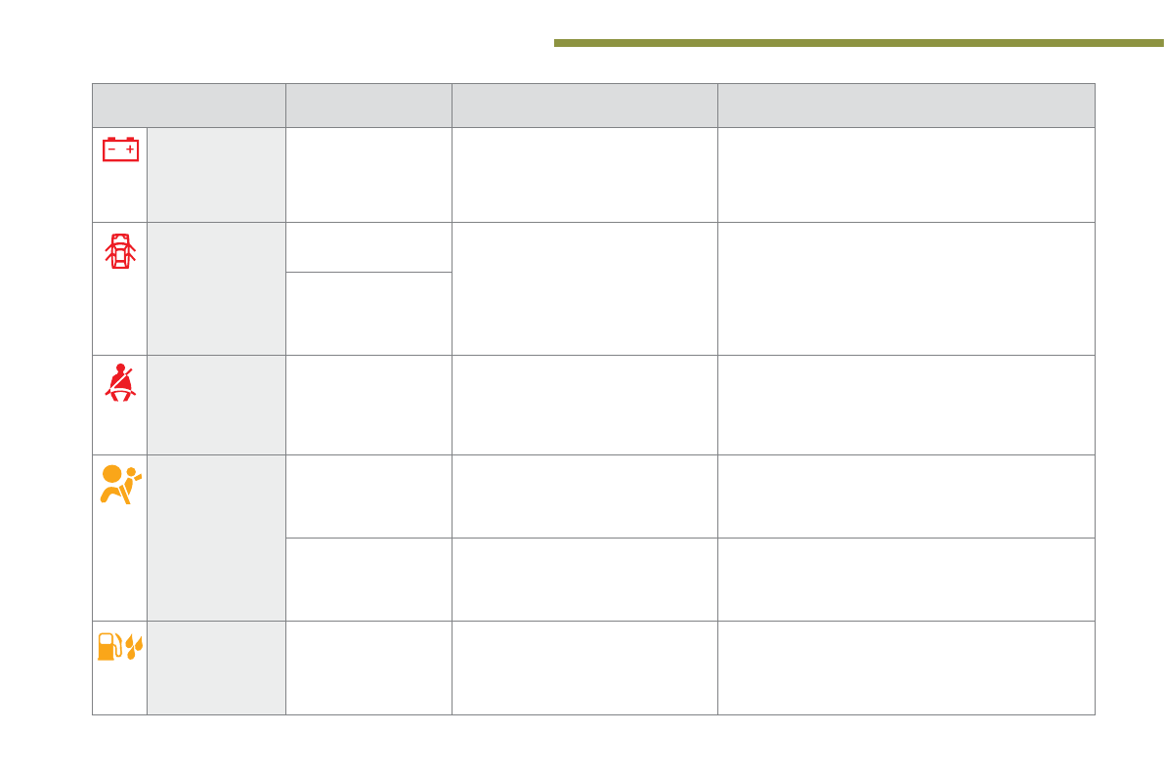This screenshot has height=776, width=1164.
Task: Click the wide rightmost cell in battery row
Action: (906, 175)
